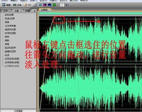Screen dimensions: 142x112
Task: Open the 窗口(W) menu
Action: pos(74,1)
